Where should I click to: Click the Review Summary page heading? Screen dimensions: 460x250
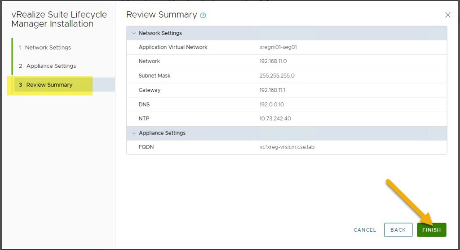coord(161,15)
